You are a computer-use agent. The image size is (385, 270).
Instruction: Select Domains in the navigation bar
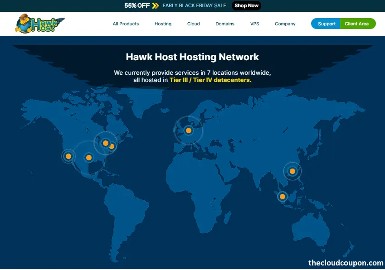[225, 24]
